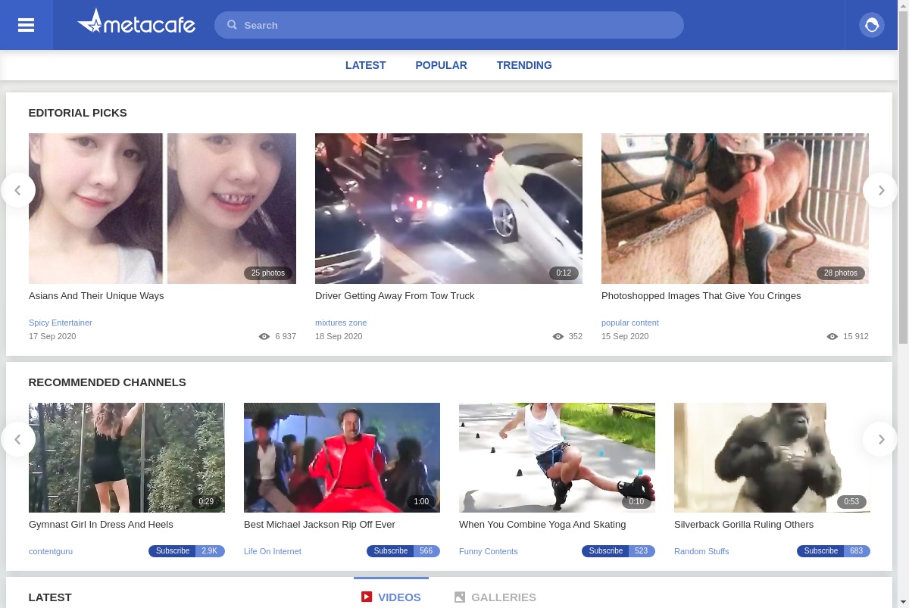
Task: Open title Driver Getting Away From Tow Truck
Action: tap(395, 296)
